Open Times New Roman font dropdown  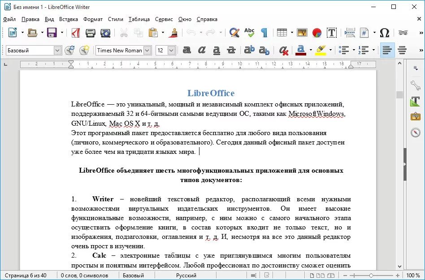pos(147,50)
